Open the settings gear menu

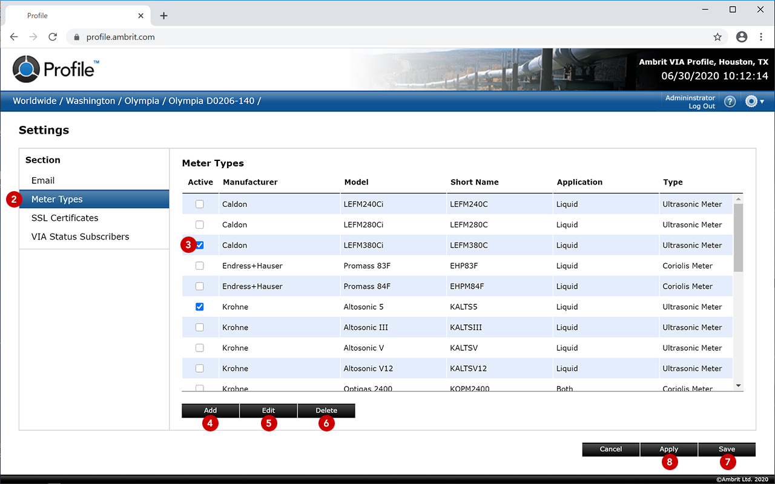(754, 102)
